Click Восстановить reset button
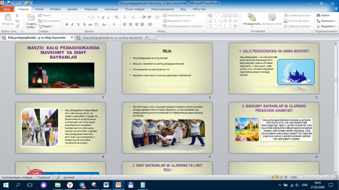The width and height of the screenshot is (339, 190). tap(49, 21)
